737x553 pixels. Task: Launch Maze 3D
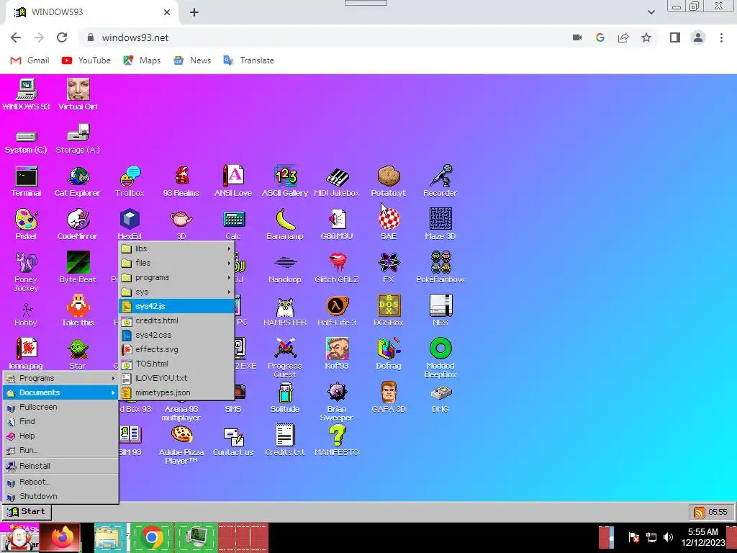pyautogui.click(x=440, y=225)
